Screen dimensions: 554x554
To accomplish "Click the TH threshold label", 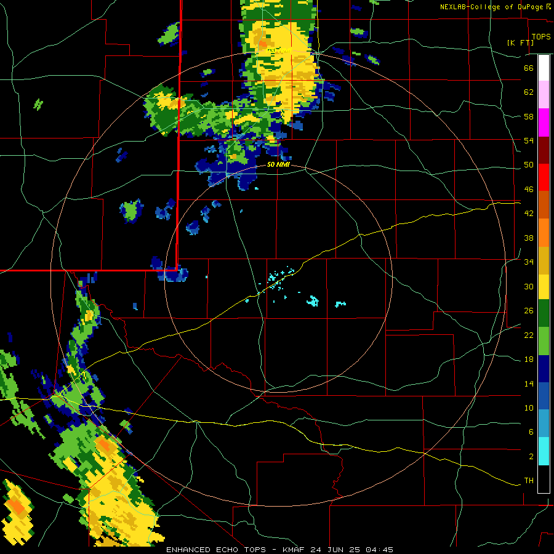I will pos(529,481).
